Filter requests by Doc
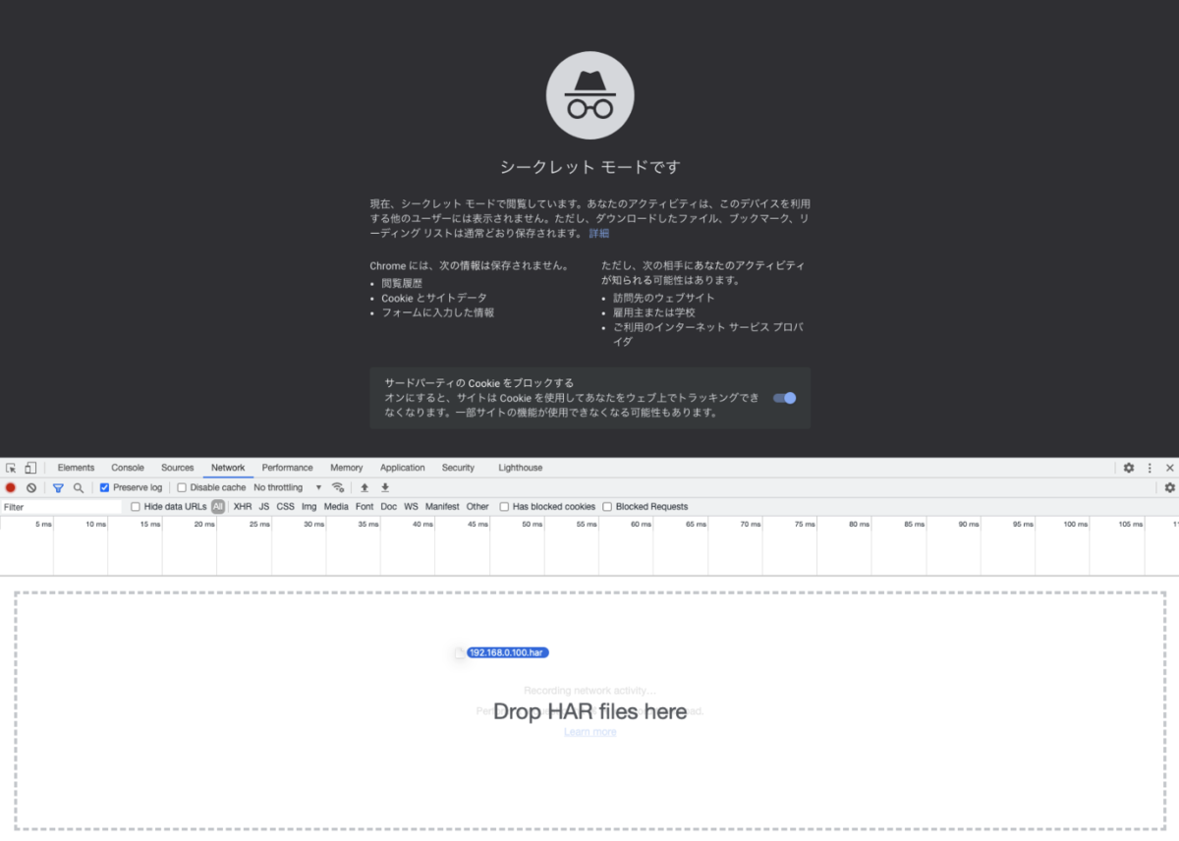The image size is (1179, 841). click(x=389, y=507)
